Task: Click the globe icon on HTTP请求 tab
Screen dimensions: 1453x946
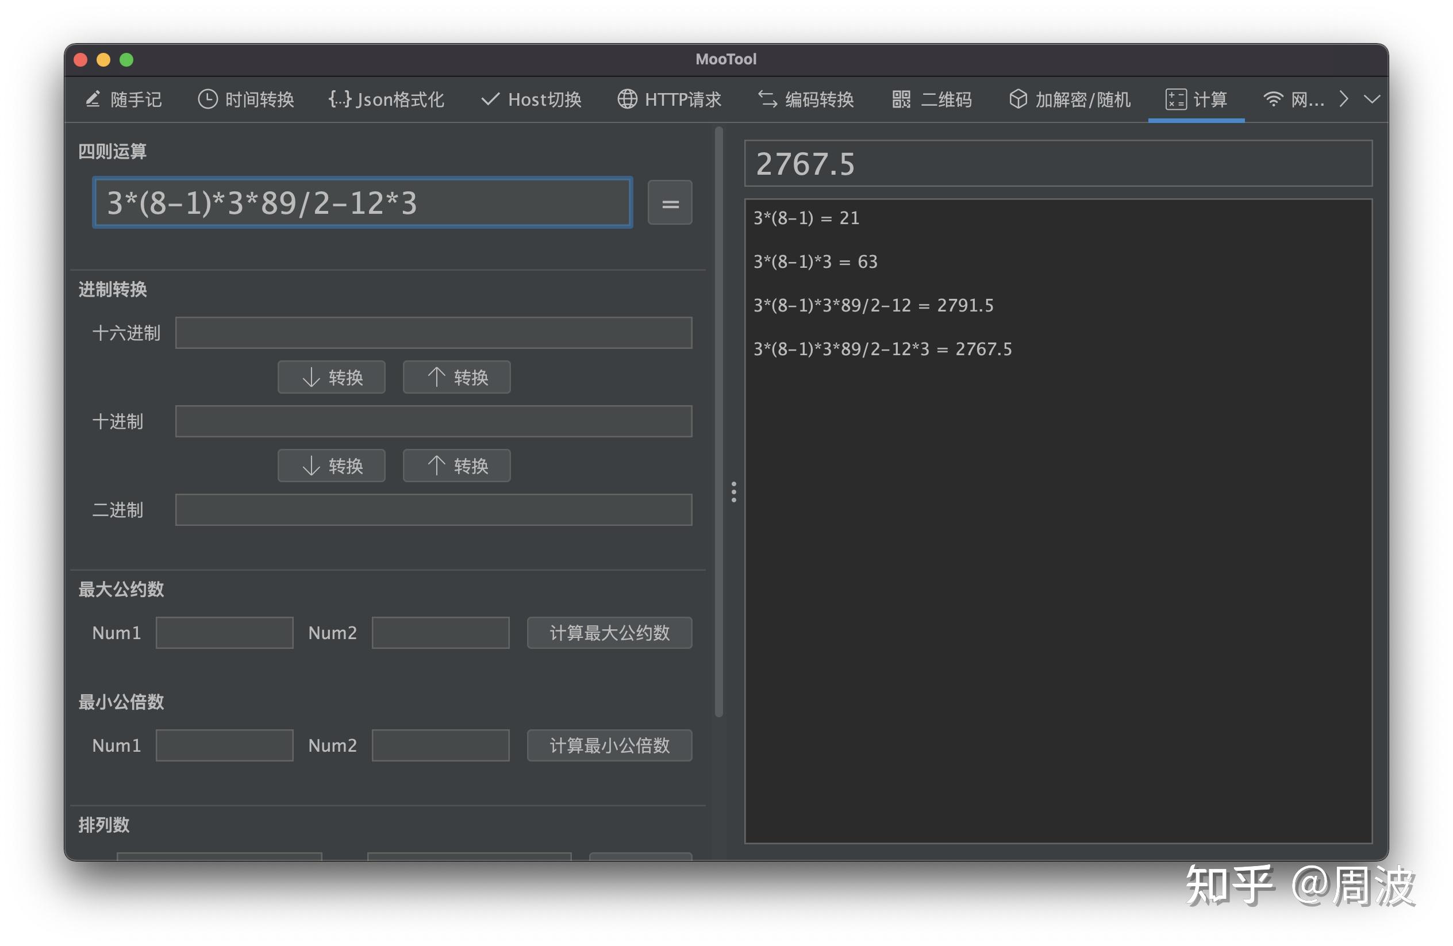Action: (626, 99)
